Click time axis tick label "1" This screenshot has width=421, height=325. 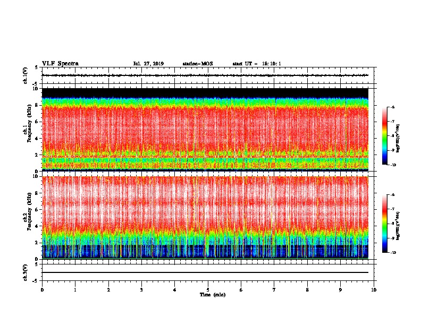click(x=75, y=290)
